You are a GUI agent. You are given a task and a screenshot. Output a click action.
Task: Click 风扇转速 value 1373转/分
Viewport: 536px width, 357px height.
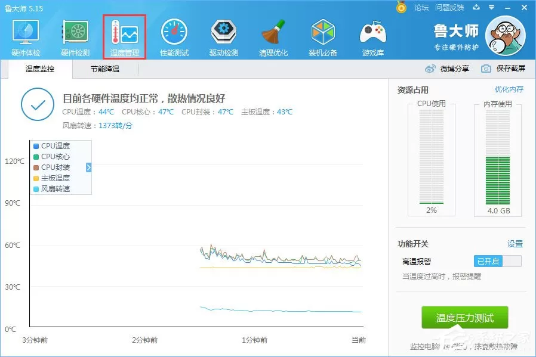tap(116, 126)
